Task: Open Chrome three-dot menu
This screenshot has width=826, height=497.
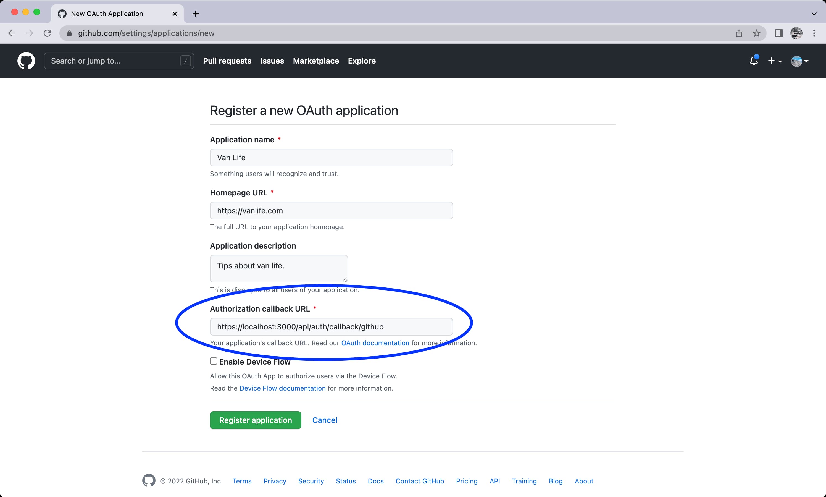Action: [x=814, y=33]
